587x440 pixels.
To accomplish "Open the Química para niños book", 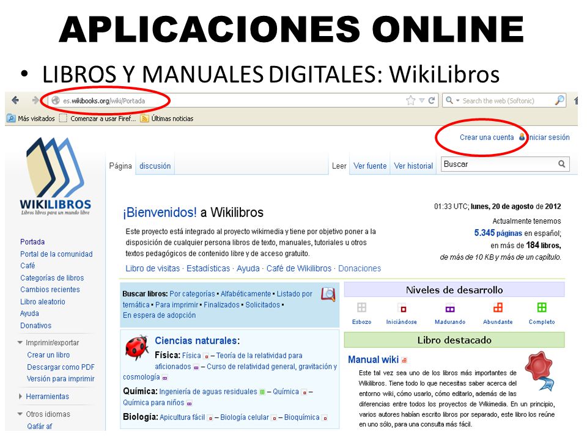I will tap(153, 403).
